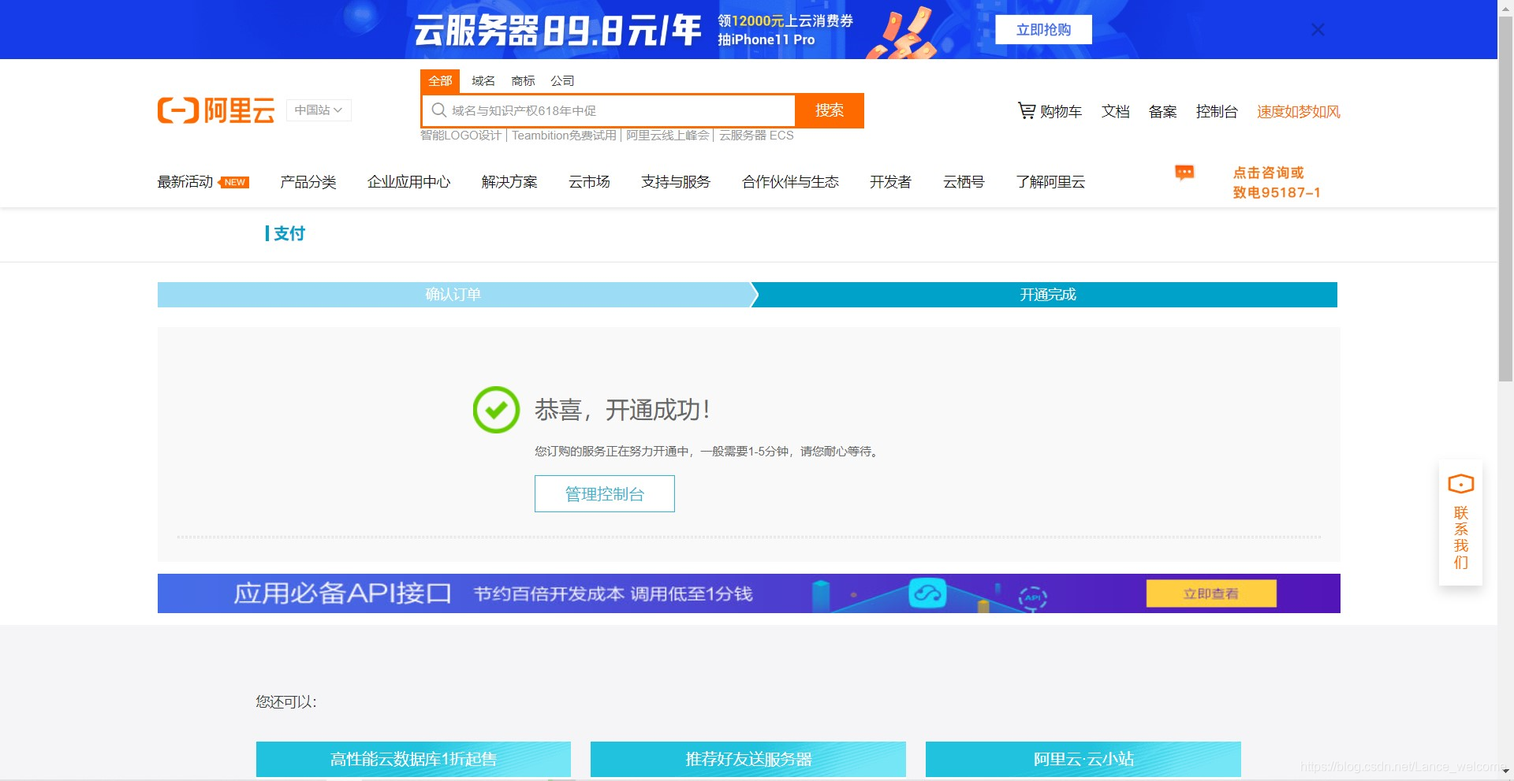Open 阿里云线上峰会 suggestion link
Screen dimensions: 1514x781
click(x=668, y=136)
